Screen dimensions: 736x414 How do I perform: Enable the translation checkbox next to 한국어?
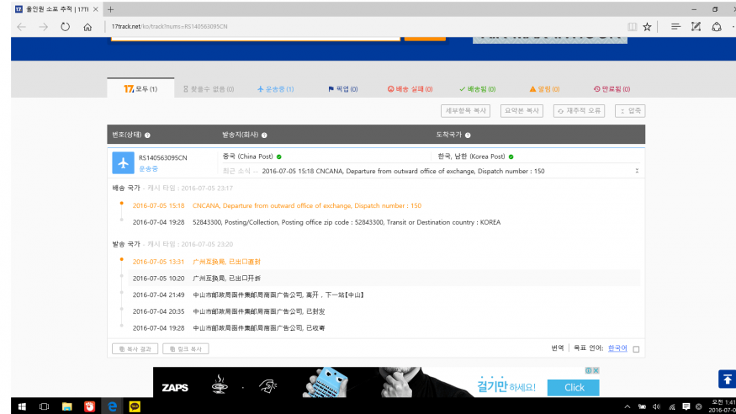coord(636,349)
